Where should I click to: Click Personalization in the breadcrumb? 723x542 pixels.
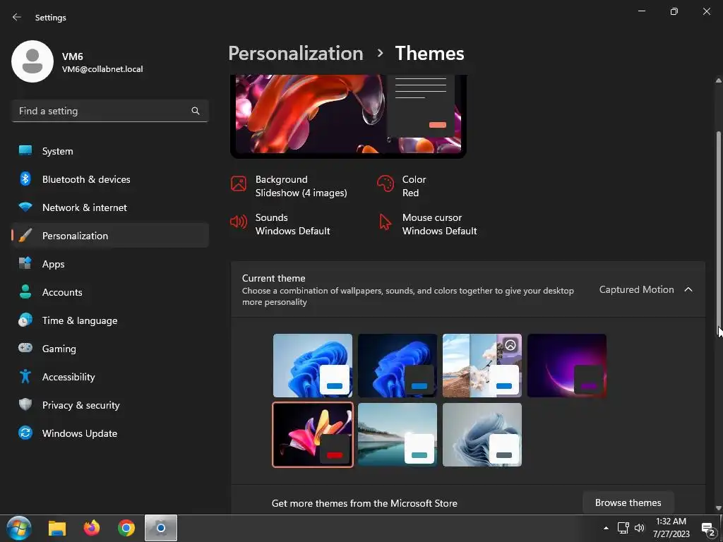tap(296, 54)
